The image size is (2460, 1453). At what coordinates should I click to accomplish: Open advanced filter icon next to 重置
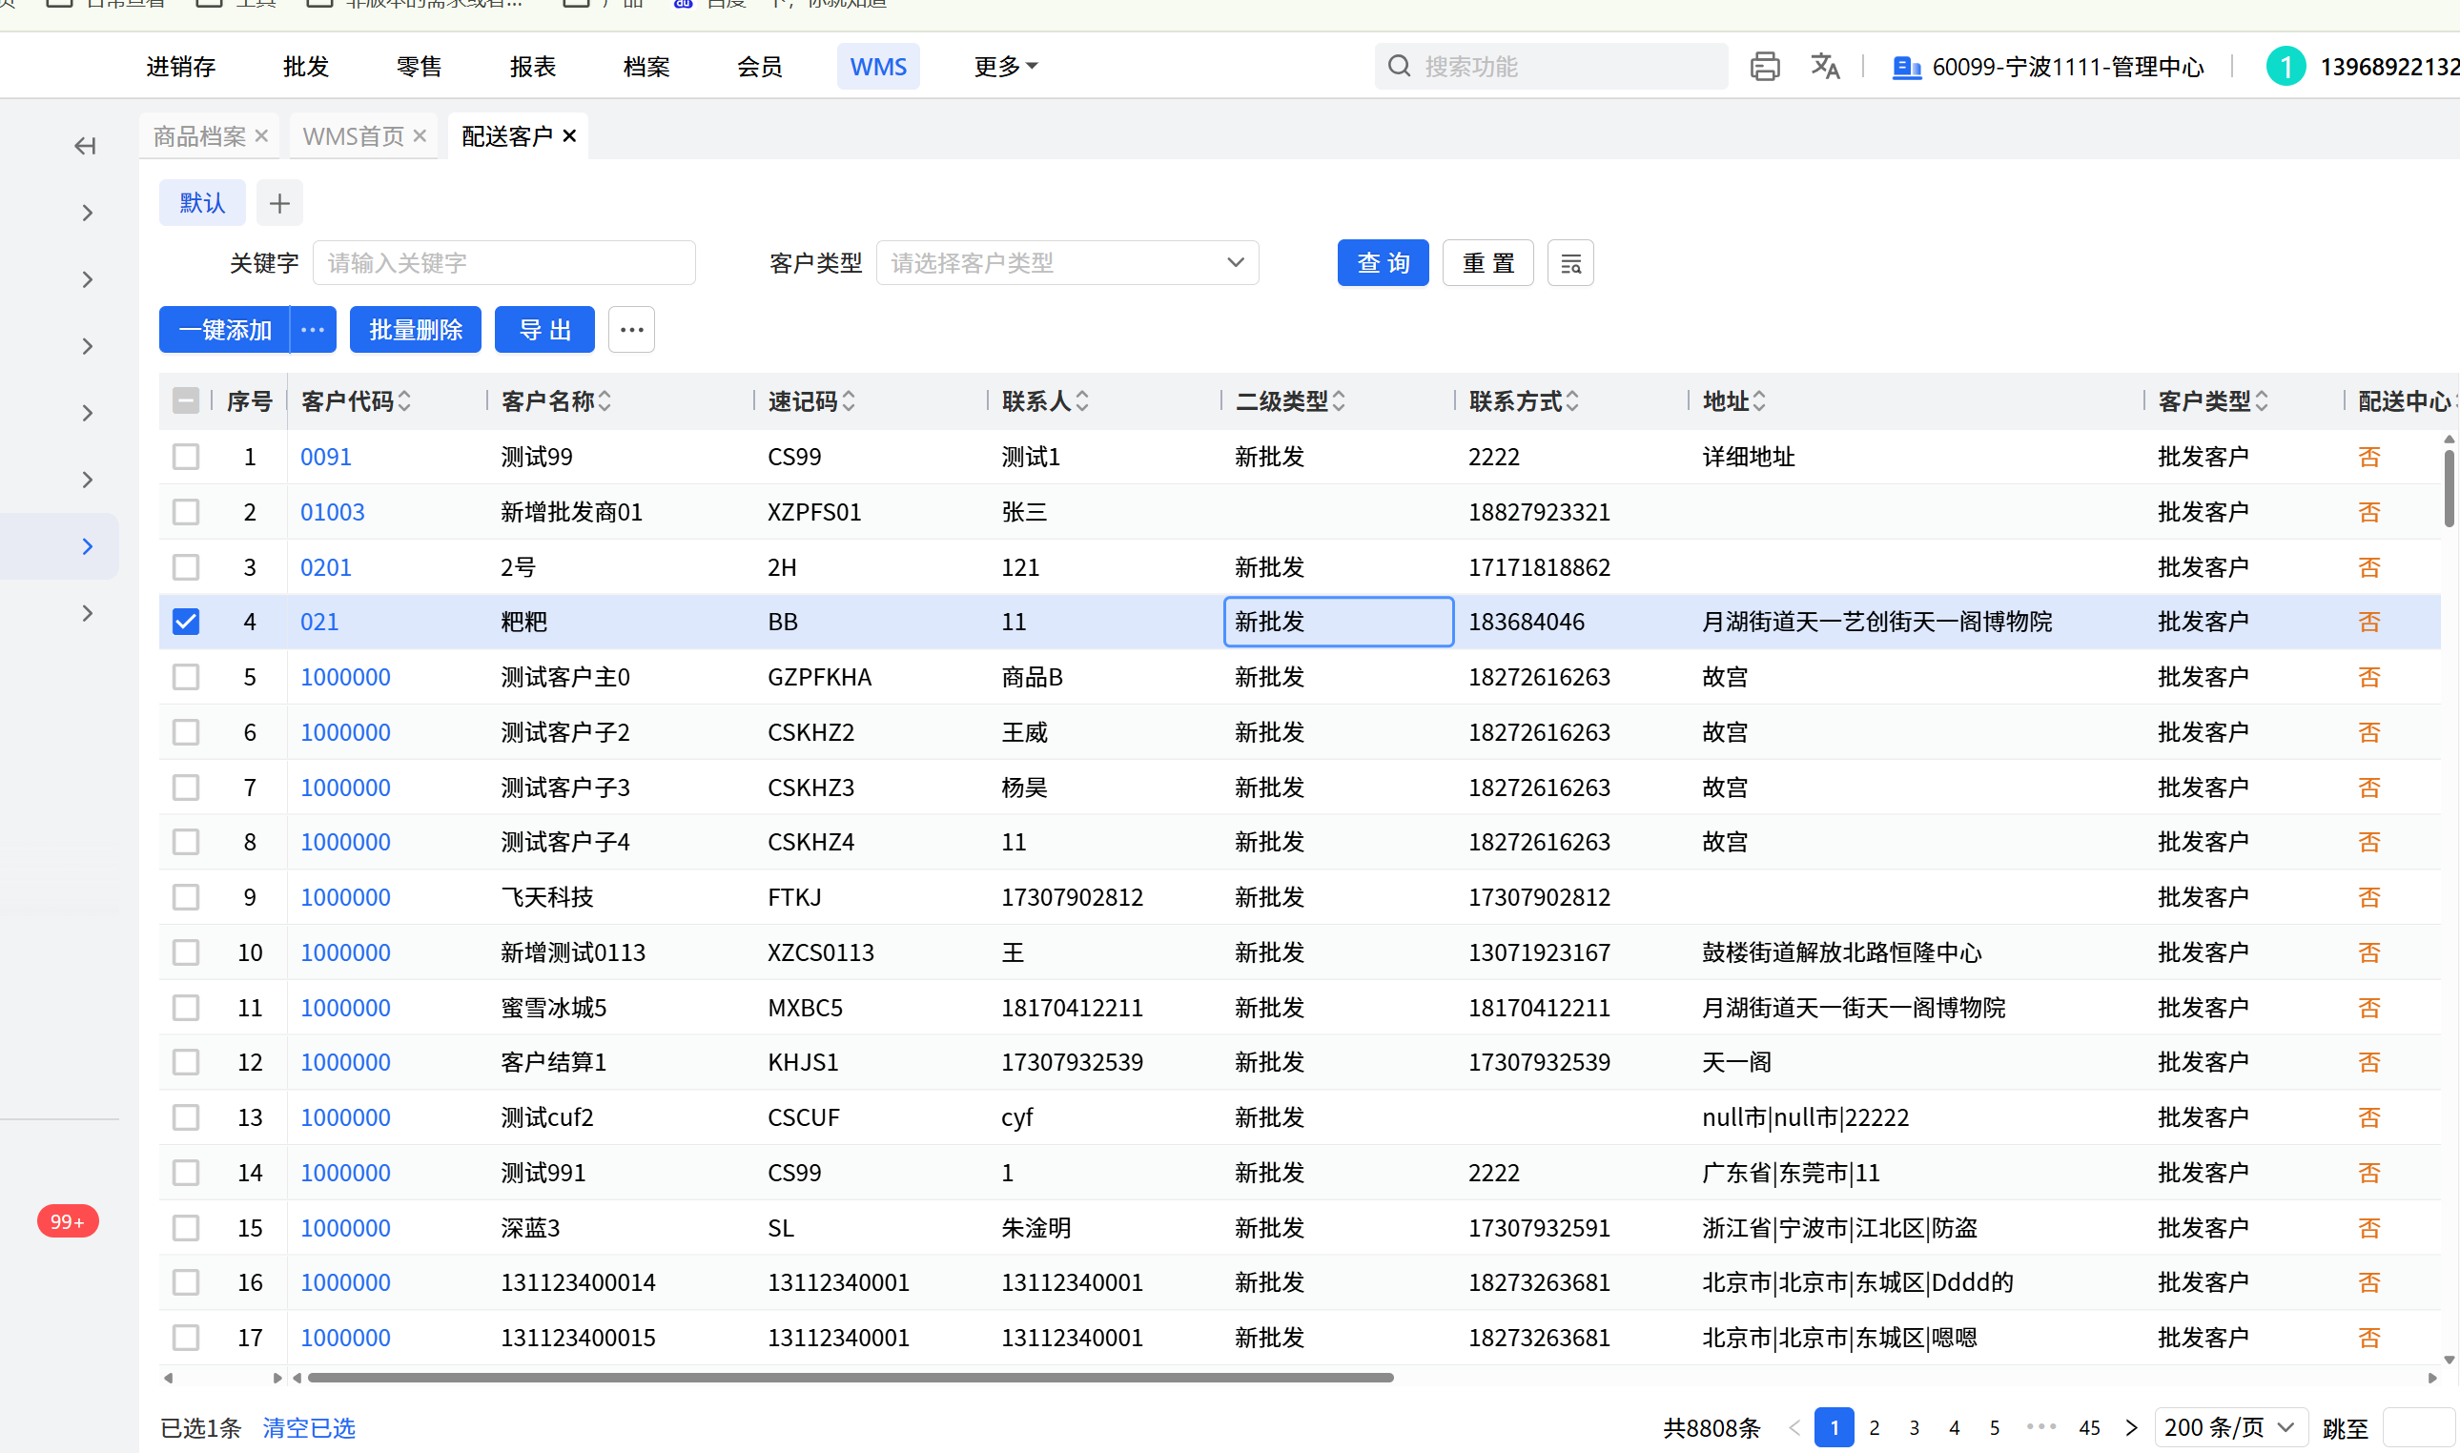point(1570,263)
